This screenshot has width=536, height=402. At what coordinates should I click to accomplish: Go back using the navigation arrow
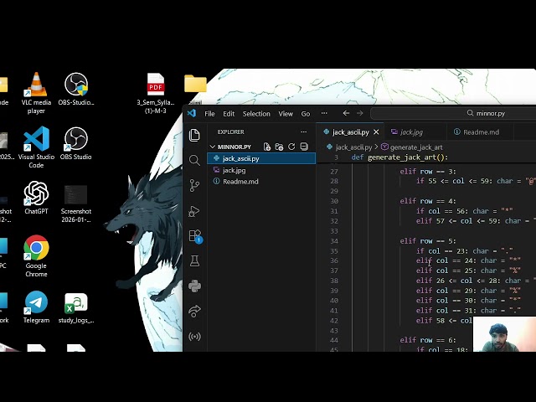pos(346,113)
